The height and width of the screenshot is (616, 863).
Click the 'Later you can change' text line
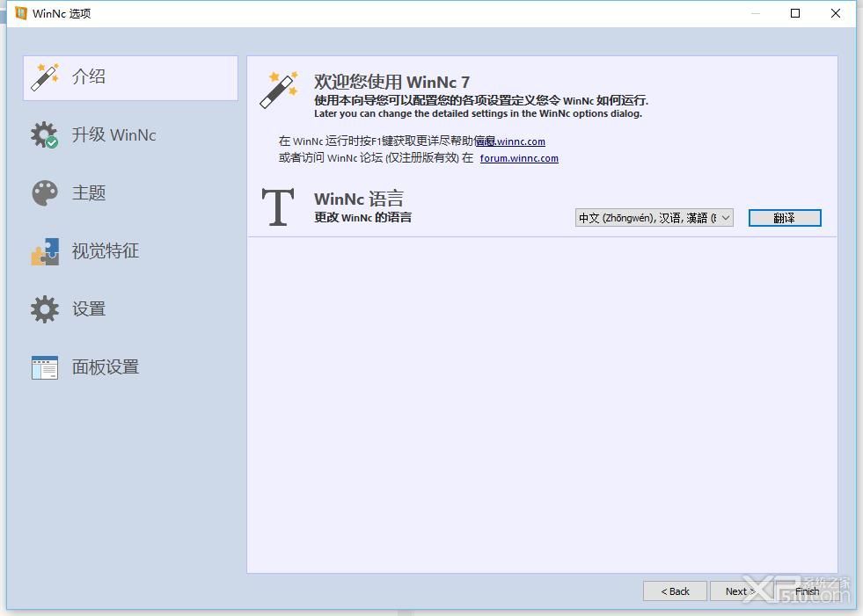coord(478,114)
